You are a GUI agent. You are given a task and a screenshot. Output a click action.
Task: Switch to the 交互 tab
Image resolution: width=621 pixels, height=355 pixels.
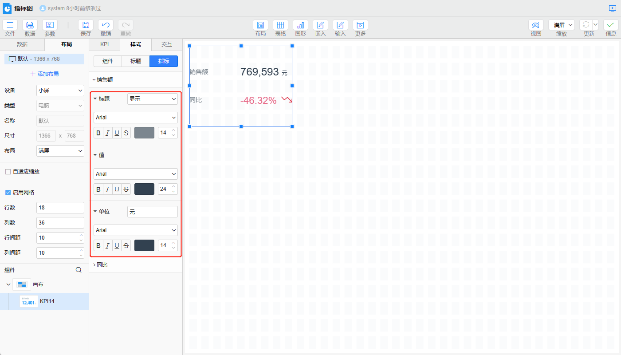166,44
